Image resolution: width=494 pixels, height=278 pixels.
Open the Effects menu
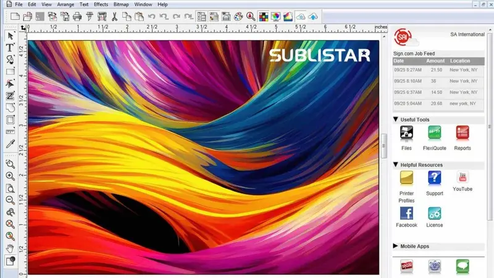coord(101,4)
